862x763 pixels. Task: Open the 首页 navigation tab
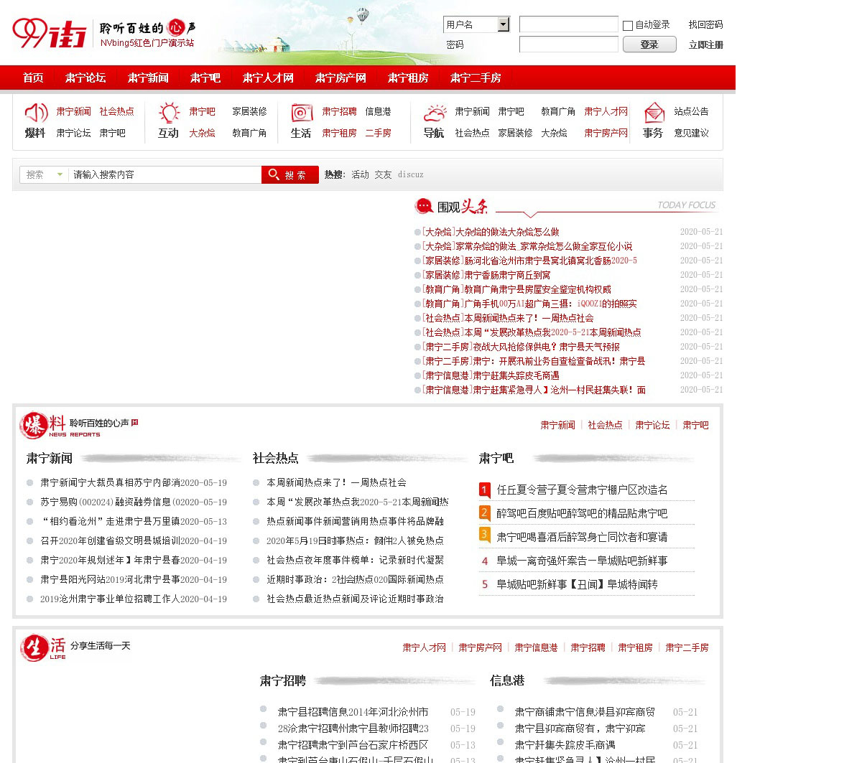(x=33, y=78)
